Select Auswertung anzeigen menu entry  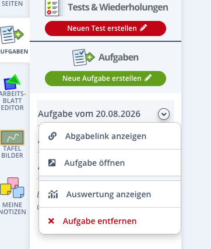click(110, 194)
